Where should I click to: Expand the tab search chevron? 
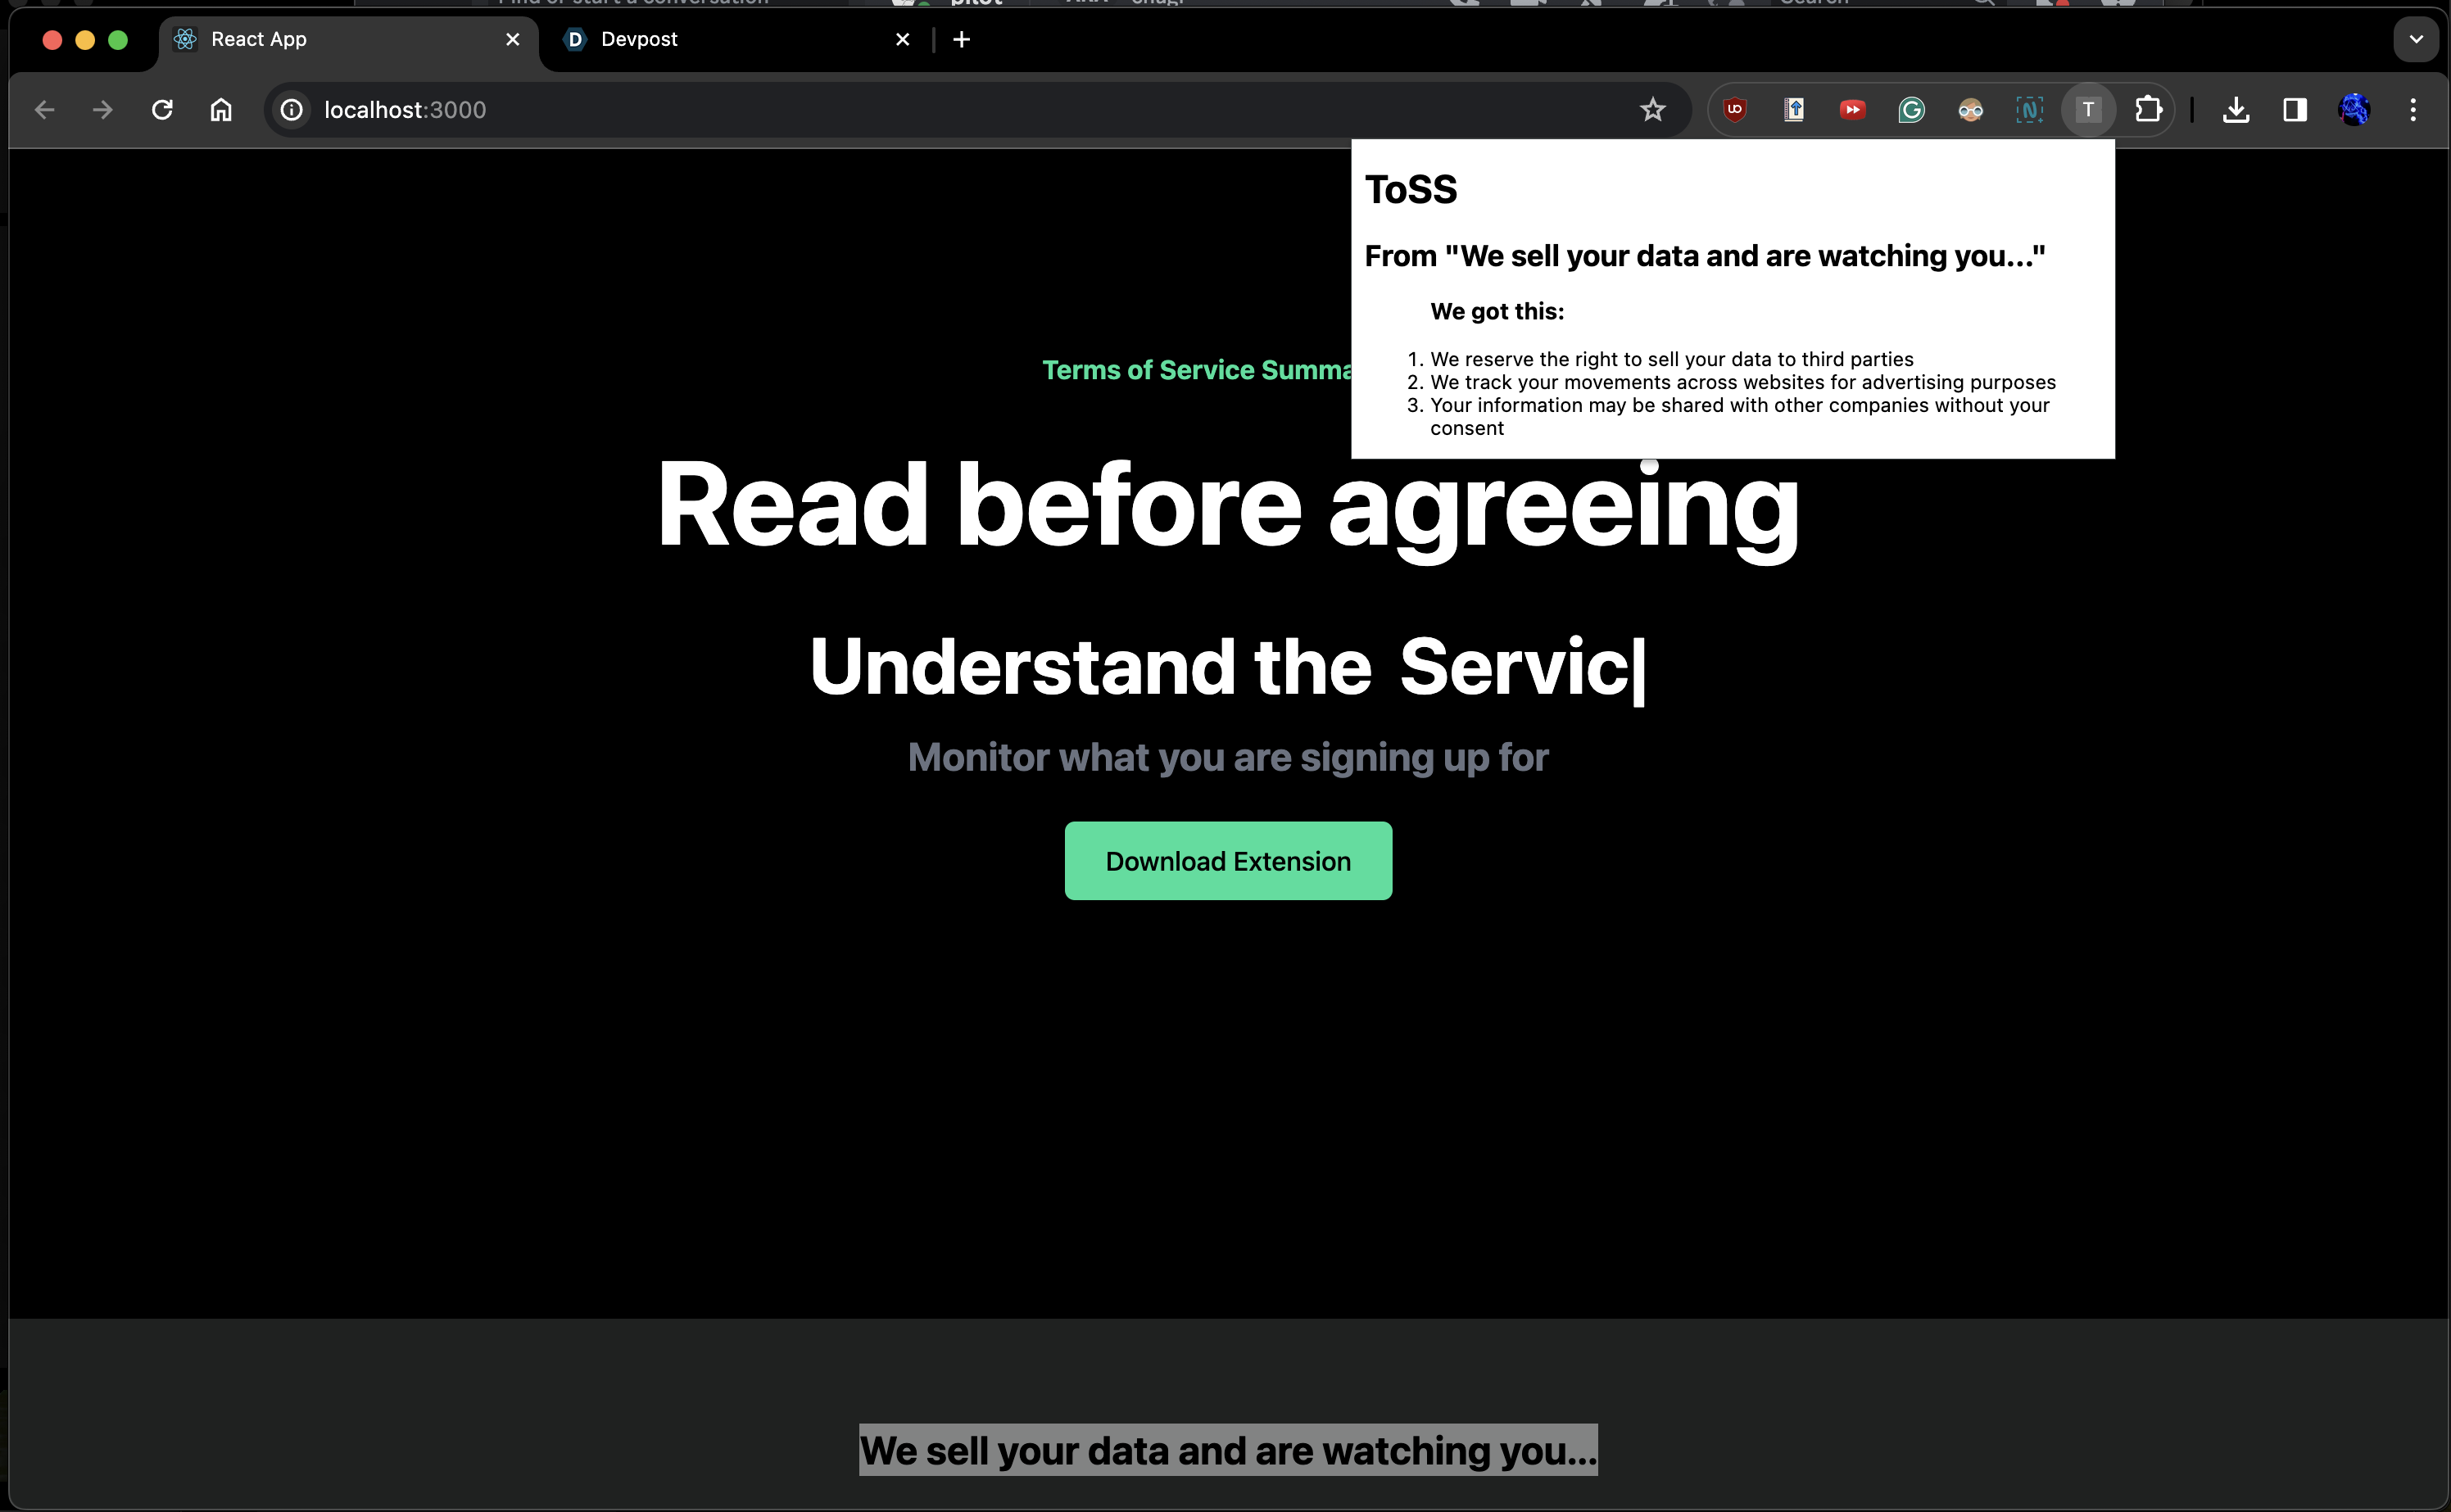coord(2416,40)
